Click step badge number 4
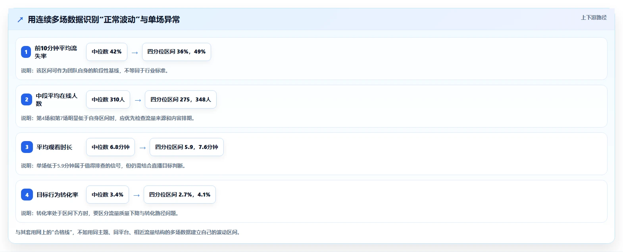This screenshot has width=623, height=252. [x=27, y=195]
